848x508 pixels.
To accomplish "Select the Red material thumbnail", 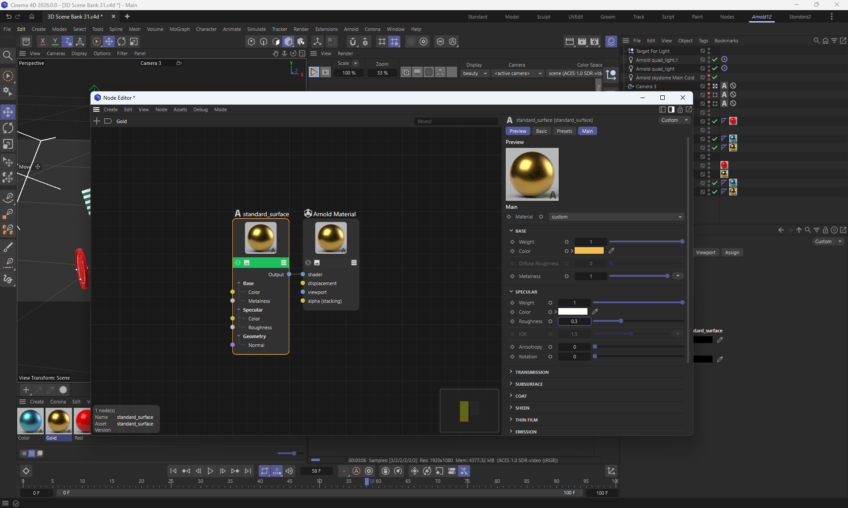I will click(x=83, y=421).
